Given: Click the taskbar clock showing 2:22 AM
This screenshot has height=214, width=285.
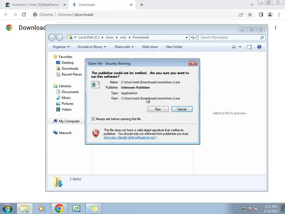Looking at the screenshot, I should point(271,209).
